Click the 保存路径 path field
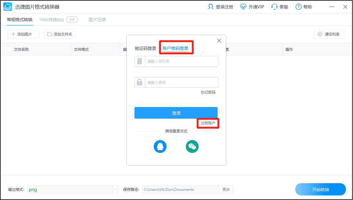This screenshot has width=353, height=200. [181, 189]
